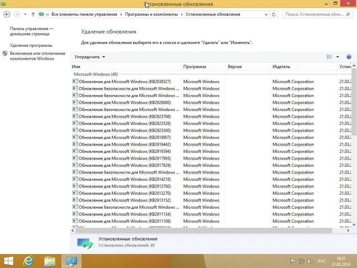Image resolution: width=357 pixels, height=268 pixels.
Task: Switch input language 'РУС'
Action: point(322,261)
